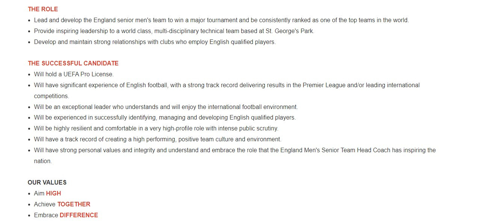Select the bold DIFFERENCE value text
Image resolution: width=484 pixels, height=221 pixels.
pyautogui.click(x=79, y=215)
